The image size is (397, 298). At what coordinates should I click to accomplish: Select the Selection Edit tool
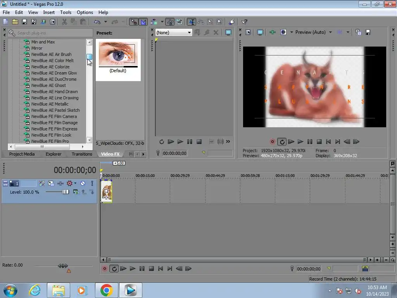click(210, 22)
